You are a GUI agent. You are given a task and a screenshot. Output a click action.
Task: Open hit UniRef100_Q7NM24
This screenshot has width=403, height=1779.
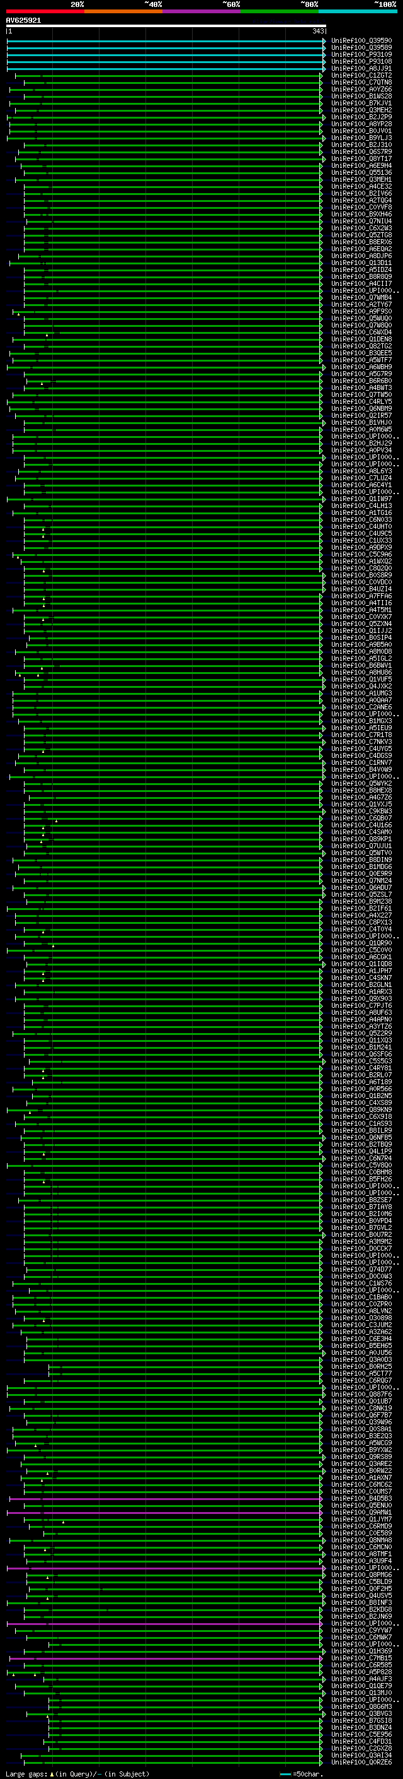[361, 880]
